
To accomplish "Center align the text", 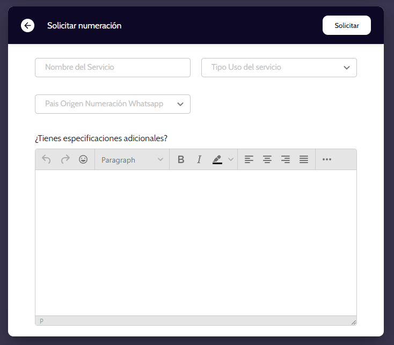I will [267, 159].
